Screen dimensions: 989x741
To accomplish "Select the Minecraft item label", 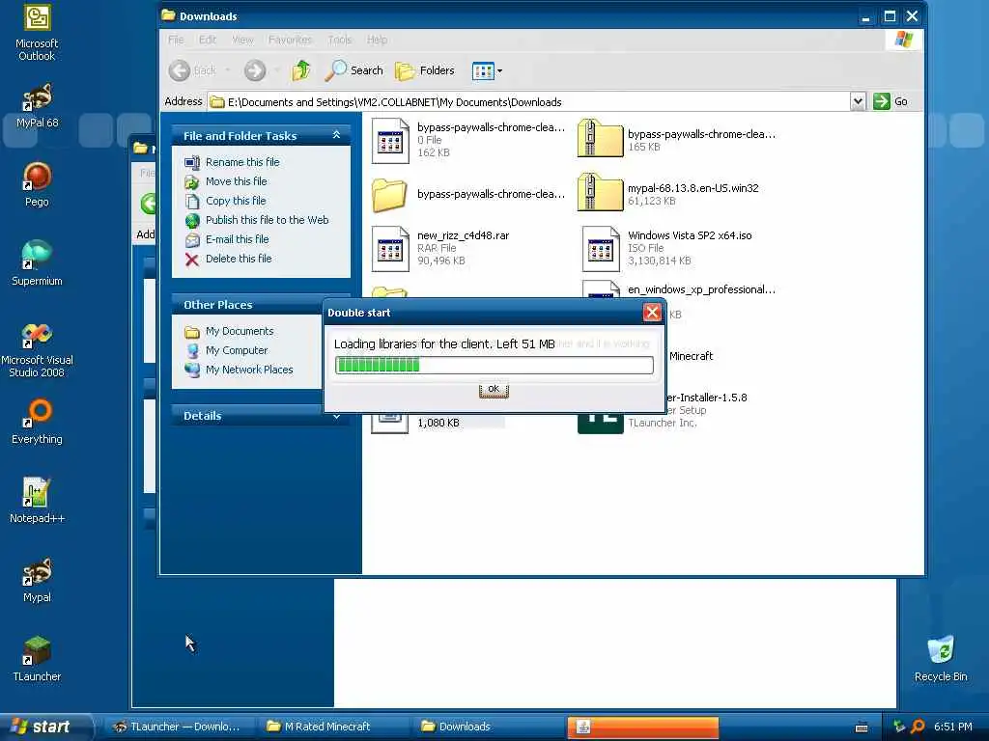I will (691, 357).
